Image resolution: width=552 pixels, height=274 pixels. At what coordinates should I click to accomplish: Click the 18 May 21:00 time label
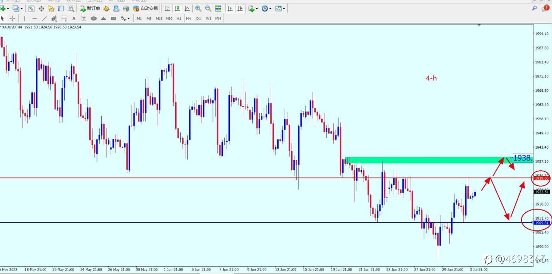[x=35, y=270]
